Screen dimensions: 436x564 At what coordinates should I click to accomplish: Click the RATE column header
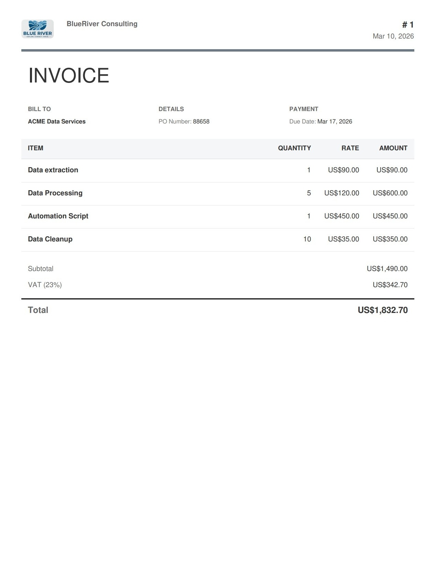(350, 148)
